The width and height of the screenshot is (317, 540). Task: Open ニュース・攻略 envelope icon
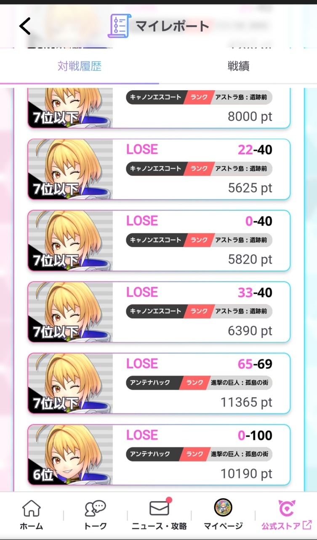[160, 508]
